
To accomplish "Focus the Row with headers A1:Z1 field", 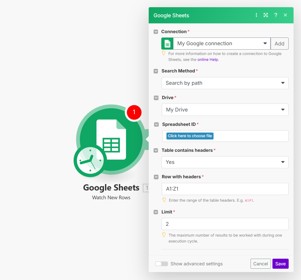I will [x=225, y=189].
